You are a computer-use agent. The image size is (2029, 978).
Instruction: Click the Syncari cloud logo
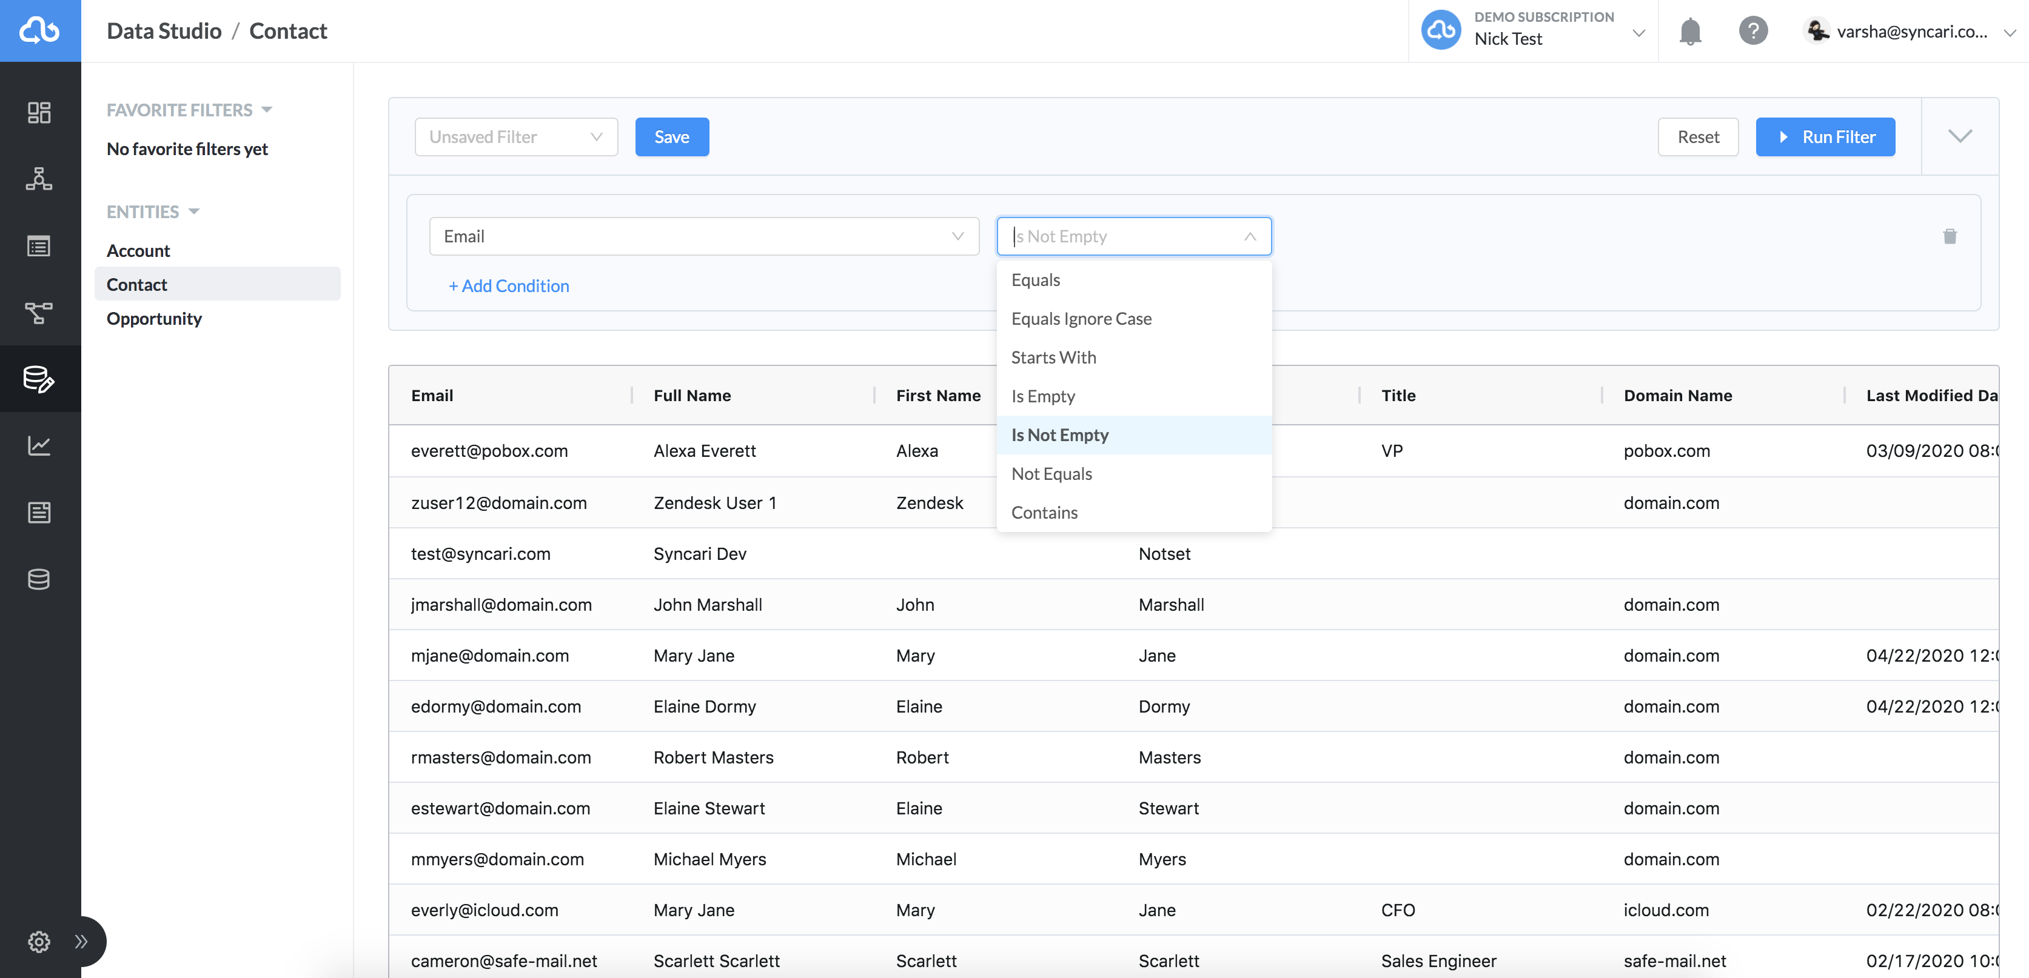coord(39,31)
